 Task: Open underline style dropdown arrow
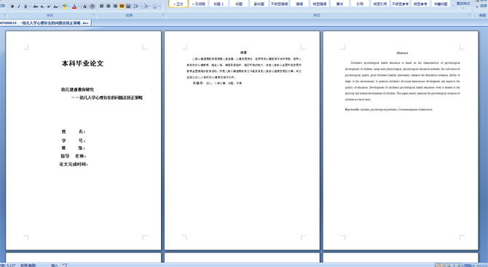(x=30, y=7)
